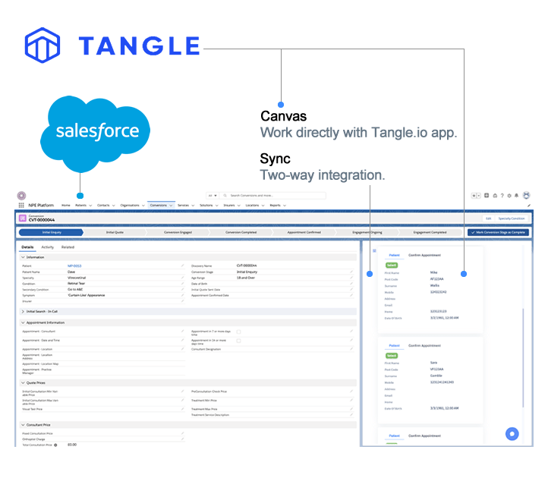
Task: Click the navigation bar edit pencil icon
Action: click(x=529, y=206)
